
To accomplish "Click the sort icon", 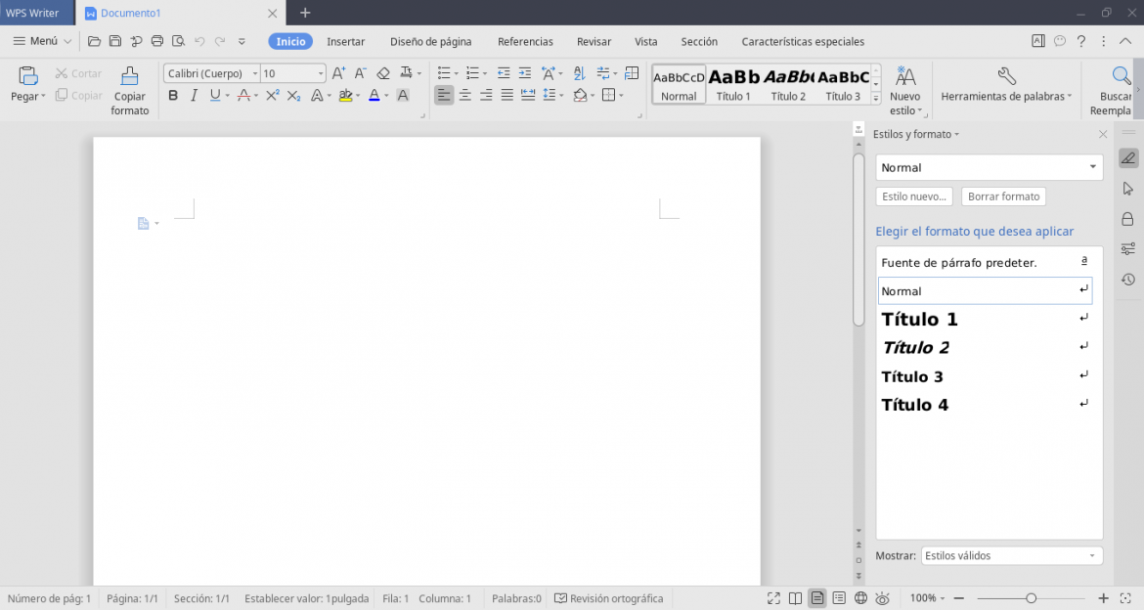I will (x=579, y=73).
